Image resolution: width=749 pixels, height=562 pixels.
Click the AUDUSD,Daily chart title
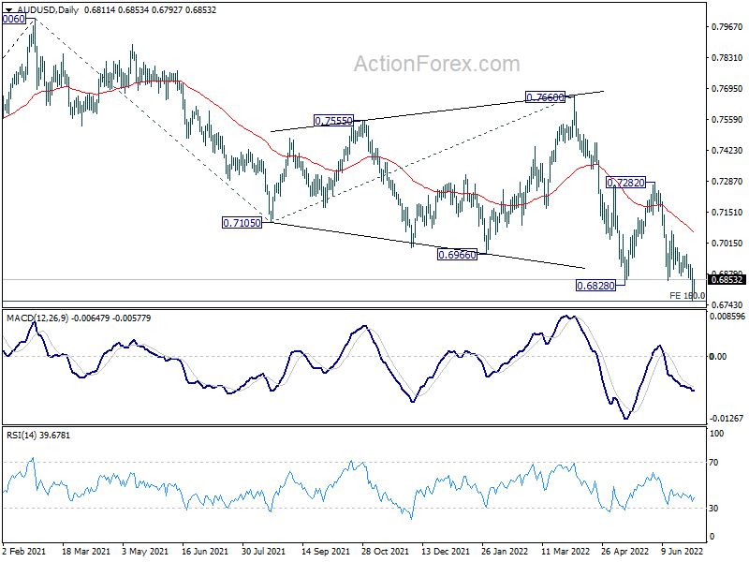pyautogui.click(x=46, y=8)
